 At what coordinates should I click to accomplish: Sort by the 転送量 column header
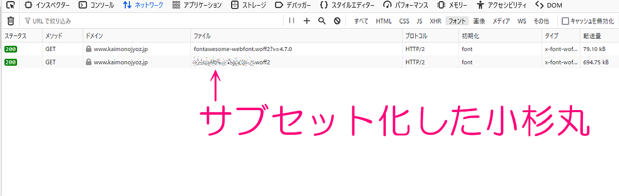click(x=599, y=36)
